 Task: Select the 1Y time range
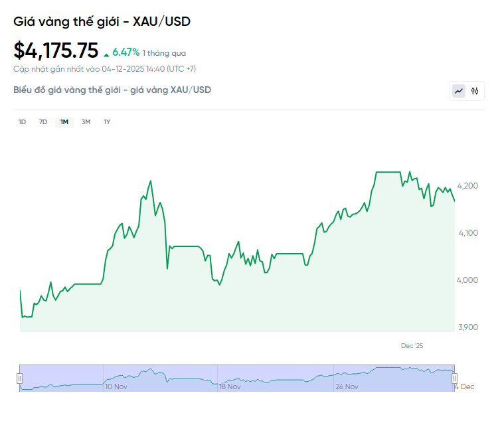point(107,122)
